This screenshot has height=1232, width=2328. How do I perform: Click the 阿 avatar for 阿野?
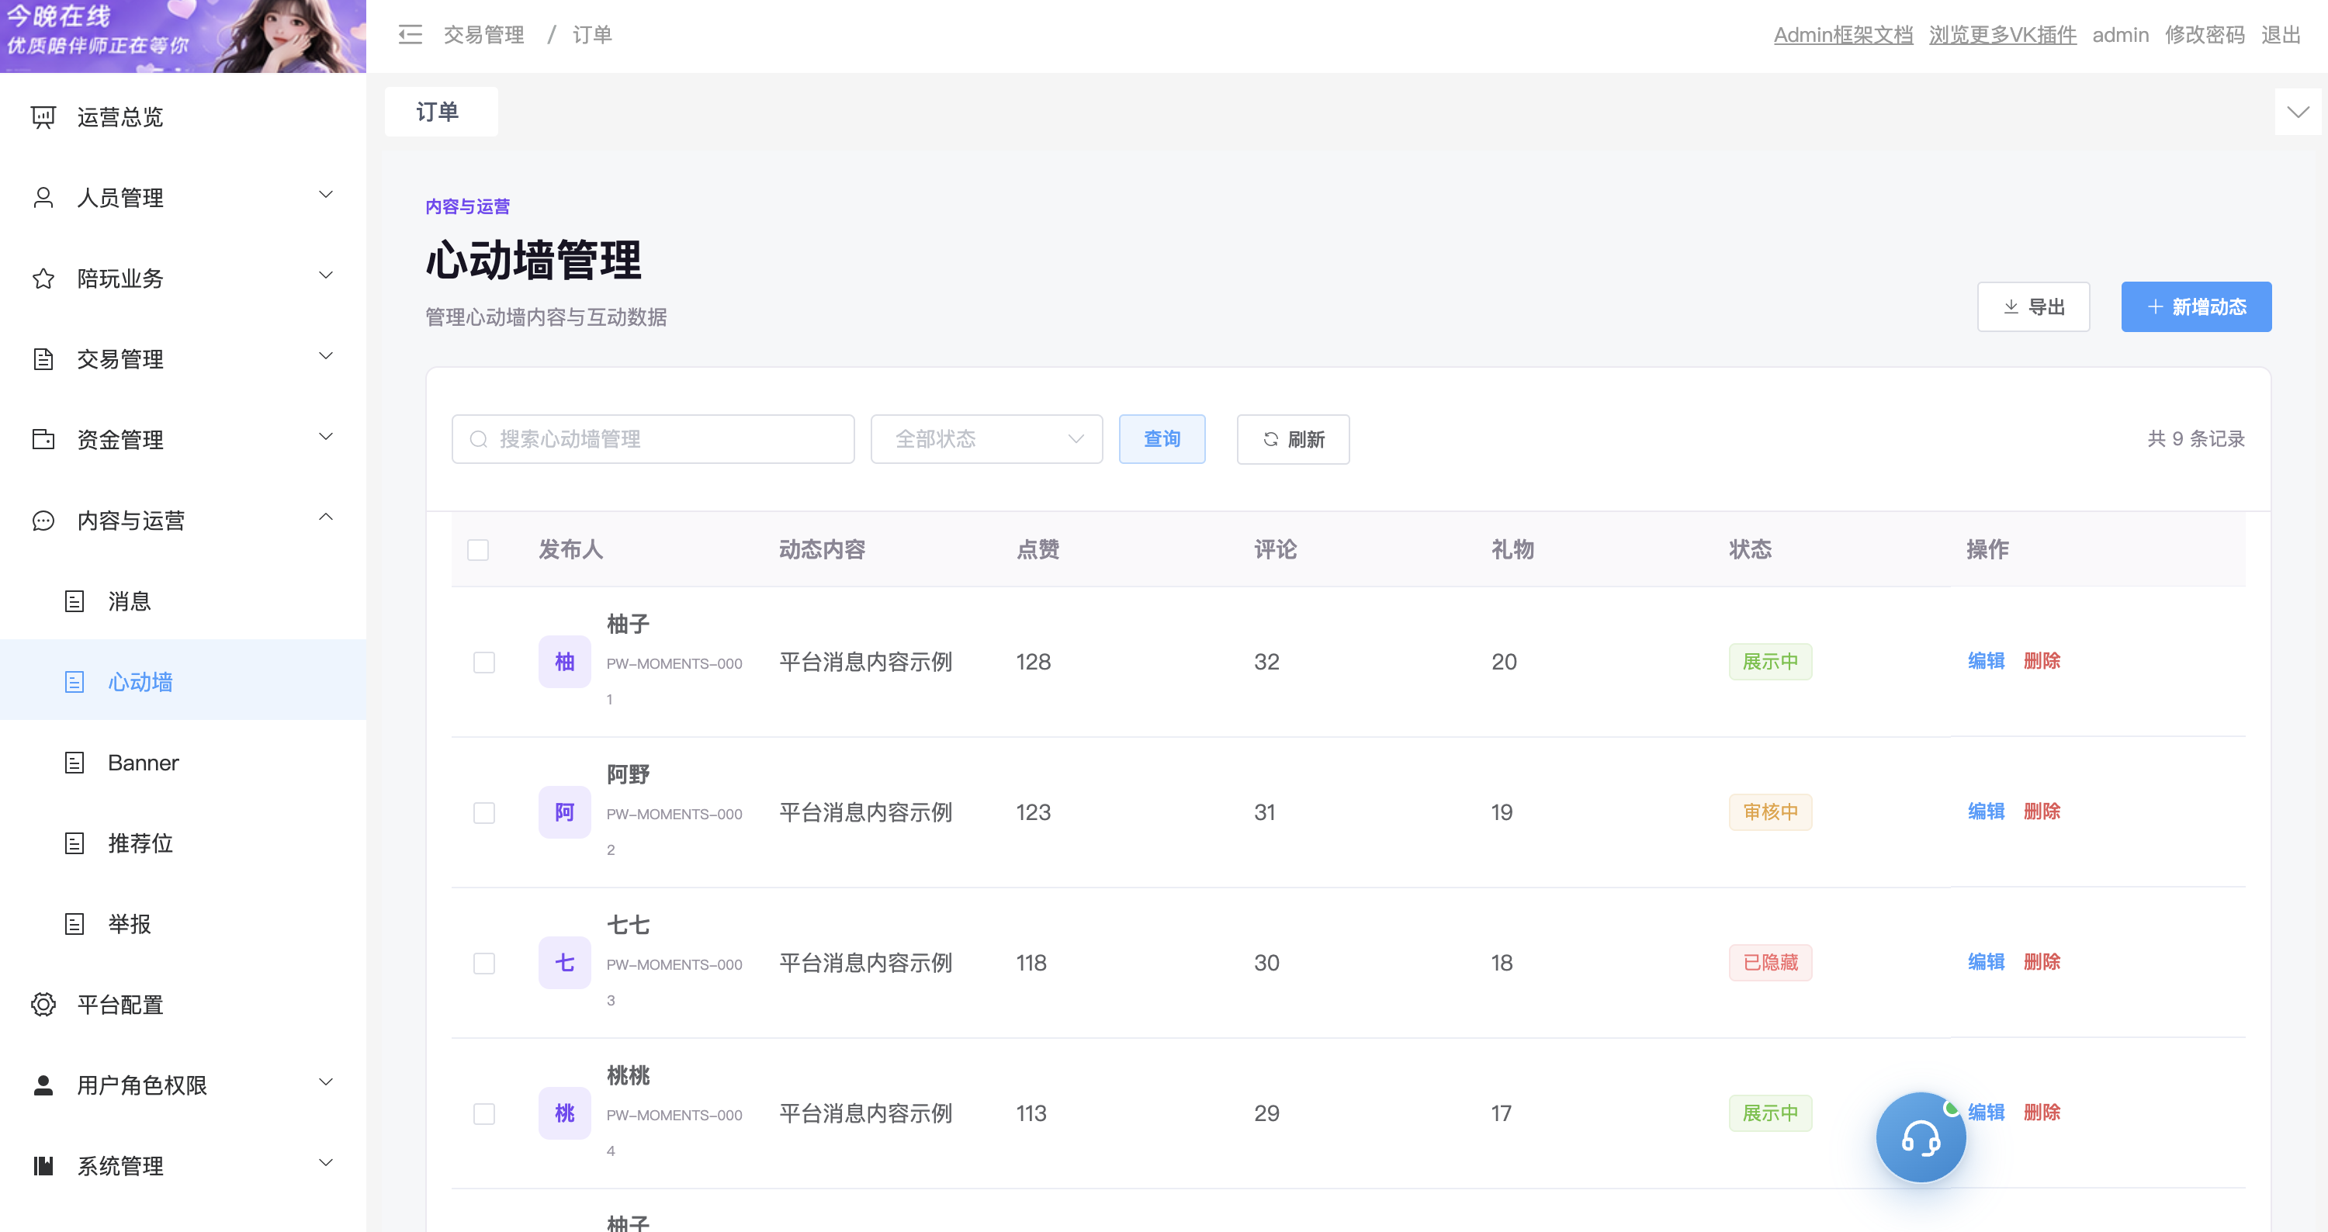pyautogui.click(x=565, y=812)
